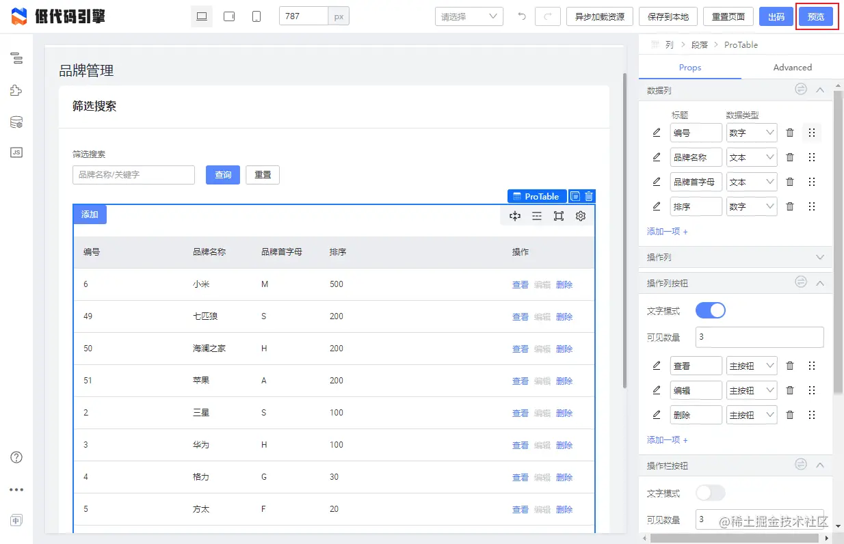Click 查看 link in the 小米 row
The height and width of the screenshot is (544, 844).
520,285
